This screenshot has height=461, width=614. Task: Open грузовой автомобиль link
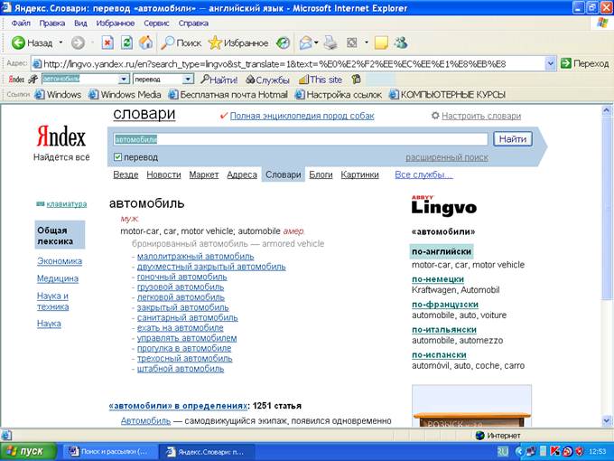click(x=181, y=287)
